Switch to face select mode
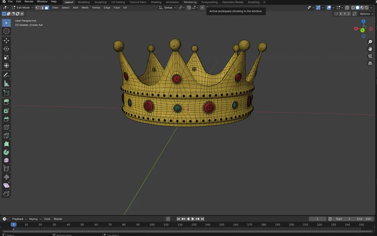This screenshot has width=377, height=236. point(47,8)
